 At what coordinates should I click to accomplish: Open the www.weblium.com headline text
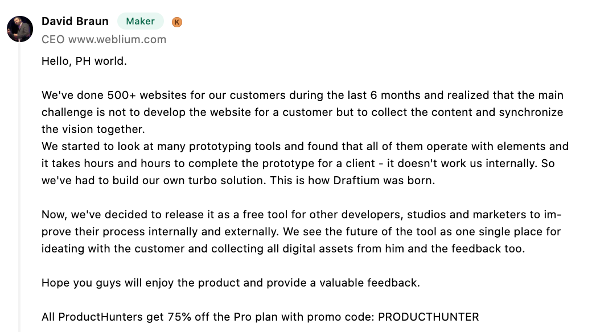[117, 40]
